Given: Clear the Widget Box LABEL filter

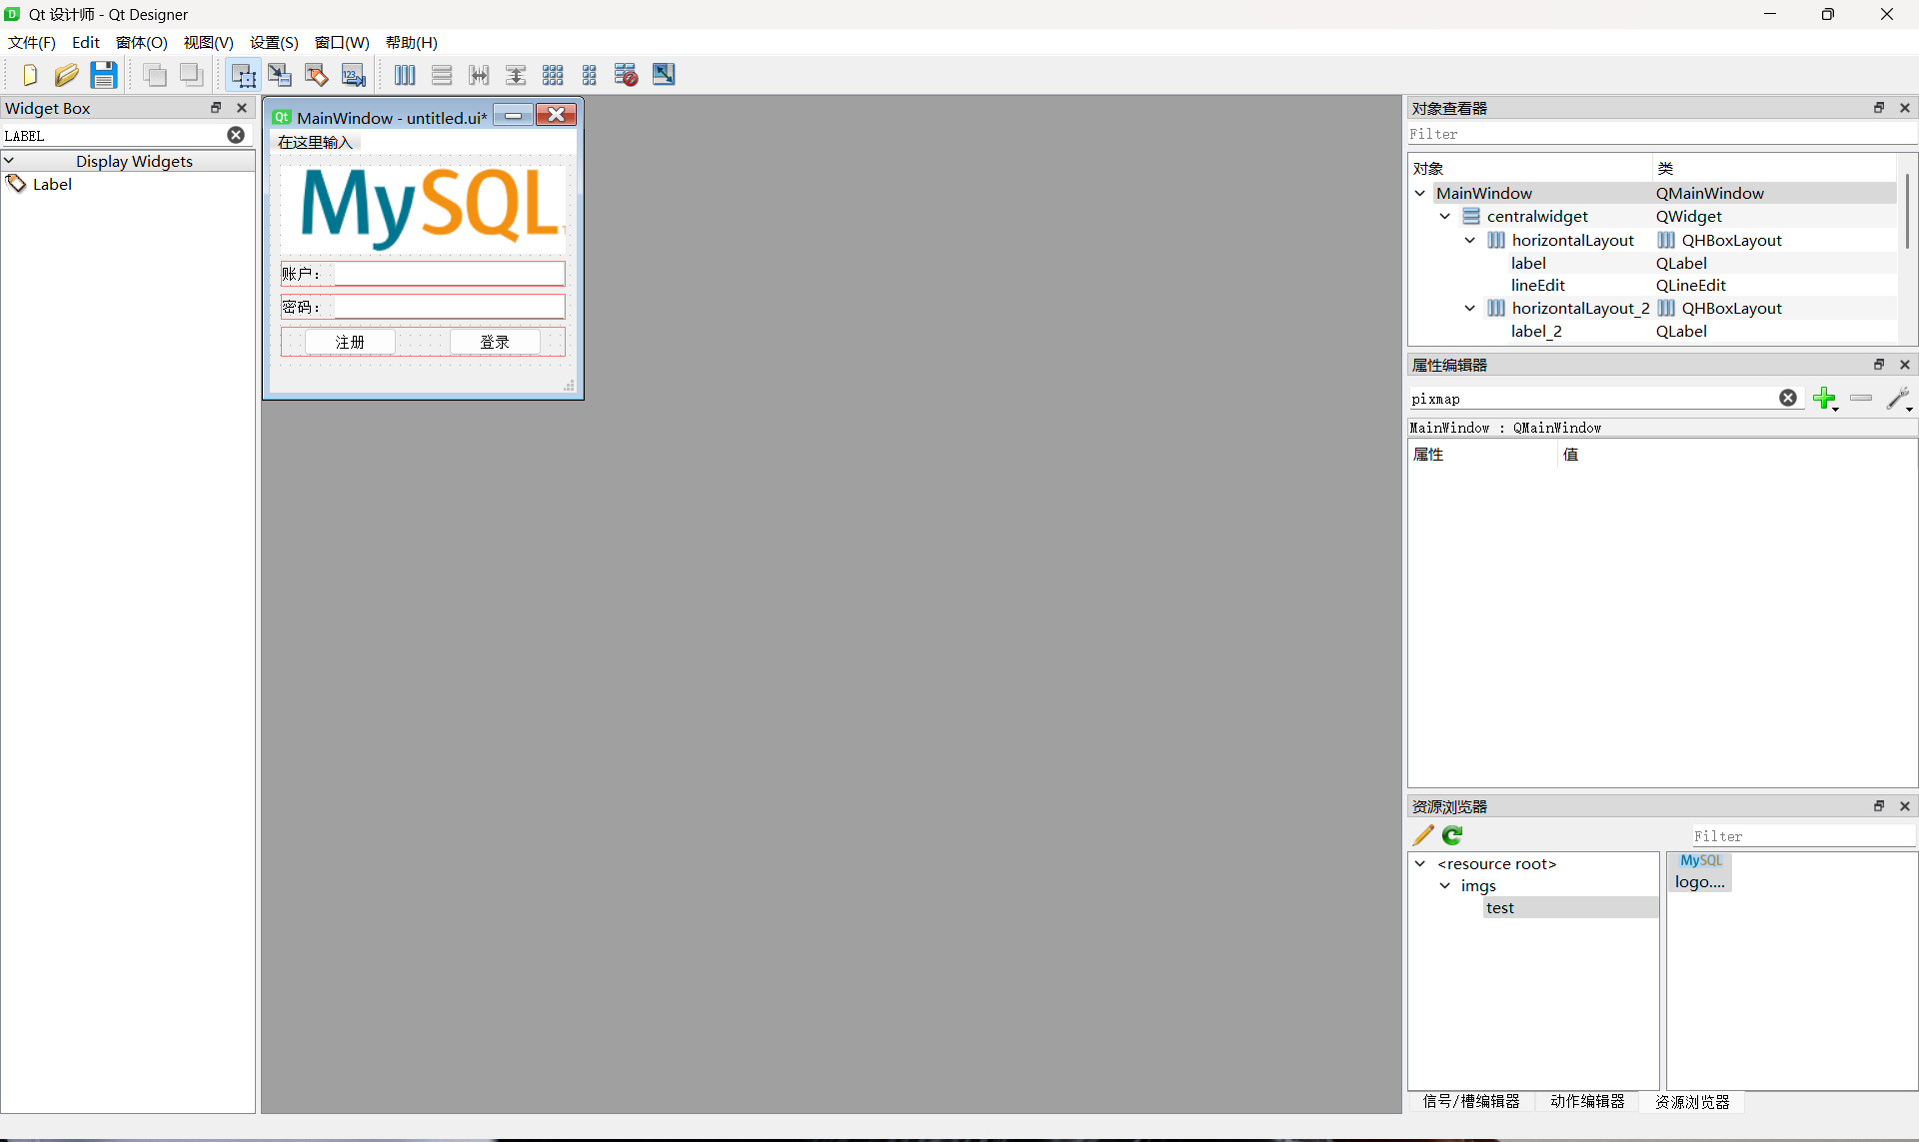Looking at the screenshot, I should 236,135.
